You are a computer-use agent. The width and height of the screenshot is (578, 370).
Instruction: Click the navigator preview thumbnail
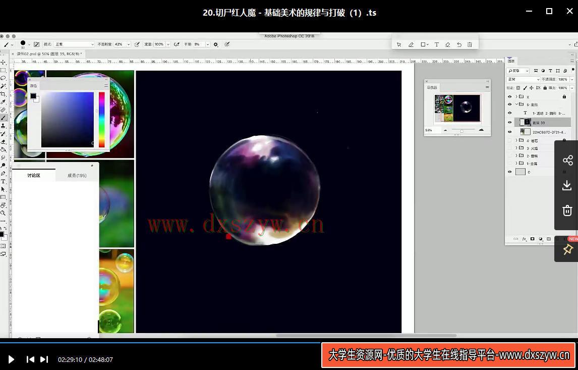click(457, 108)
